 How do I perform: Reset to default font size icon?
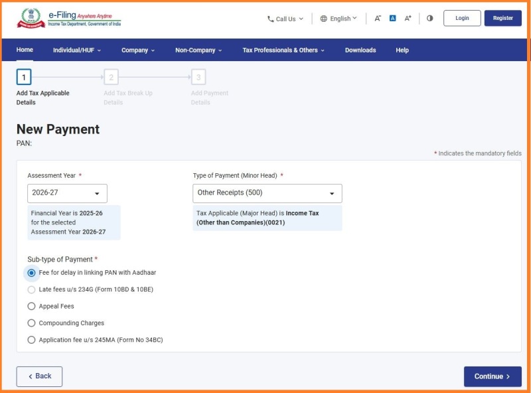point(392,19)
